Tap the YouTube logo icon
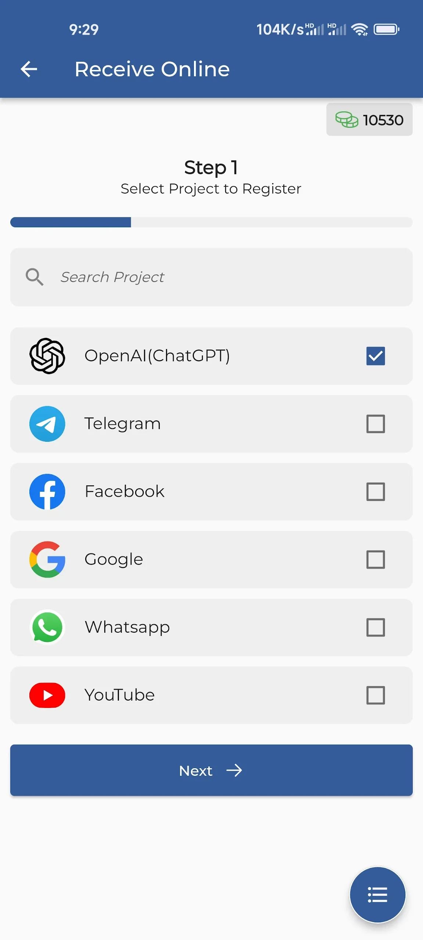Screen dimensions: 423x940 tap(47, 695)
